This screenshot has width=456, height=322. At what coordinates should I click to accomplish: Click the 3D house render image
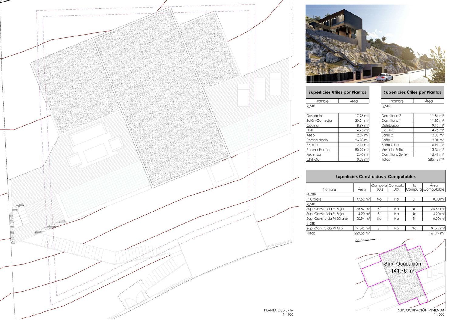point(375,44)
